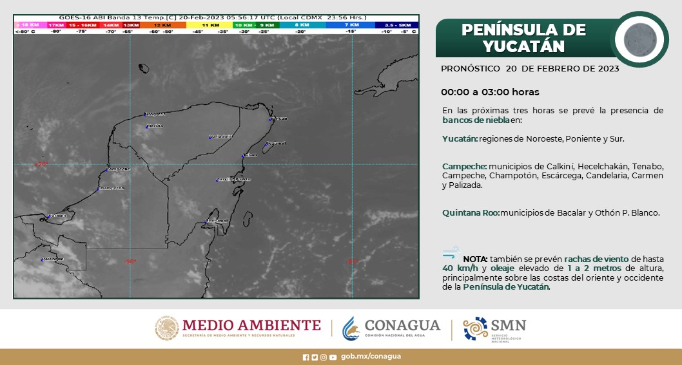The height and width of the screenshot is (365, 682).
Task: Select the yellow 11 KM legend swatch
Action: [209, 25]
